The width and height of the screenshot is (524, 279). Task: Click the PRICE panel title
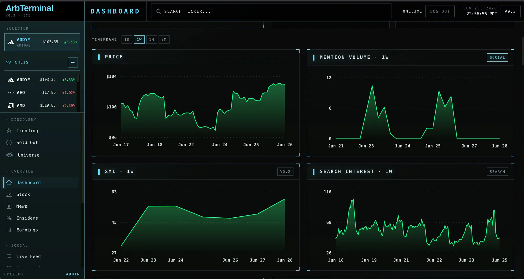(x=114, y=57)
